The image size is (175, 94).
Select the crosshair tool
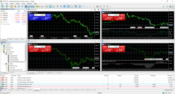[83, 6]
